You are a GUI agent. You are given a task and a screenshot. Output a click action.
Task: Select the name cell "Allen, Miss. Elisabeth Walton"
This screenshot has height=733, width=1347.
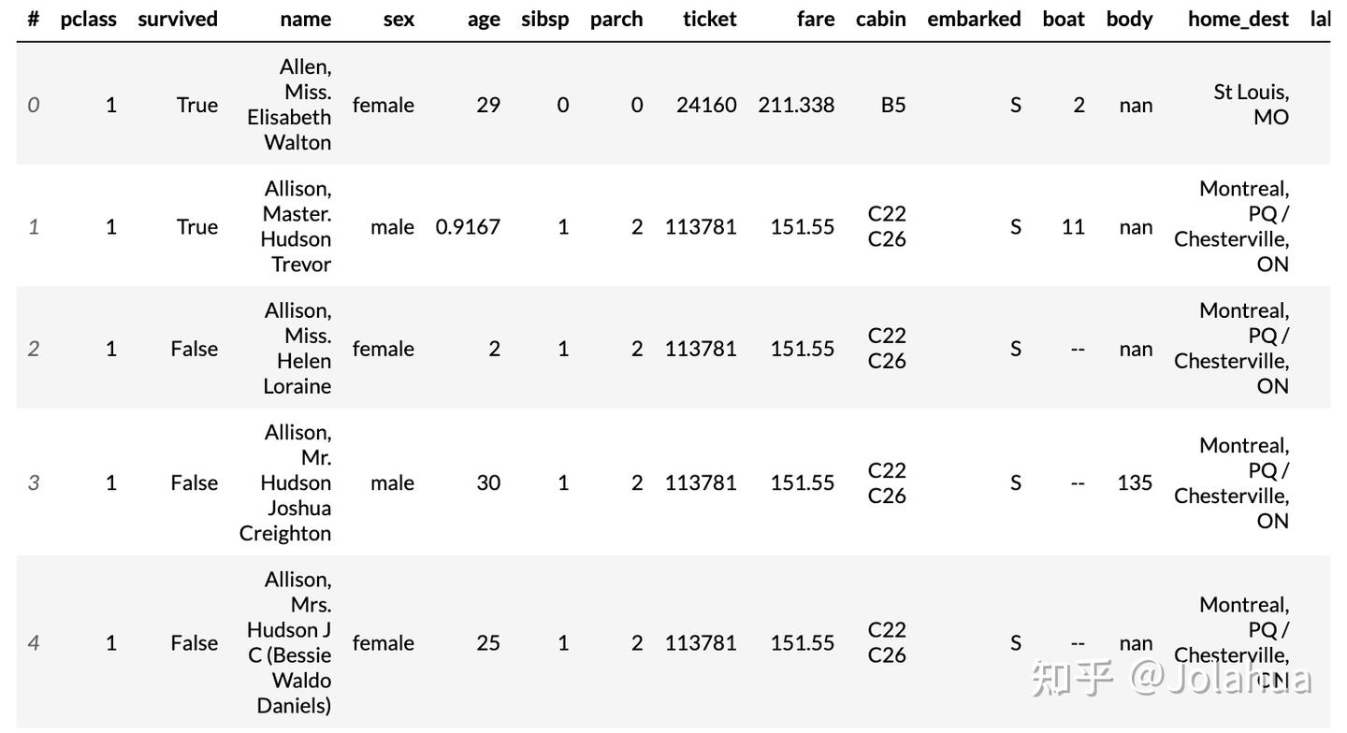(290, 104)
